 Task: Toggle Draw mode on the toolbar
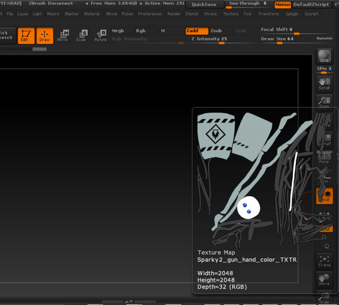pos(45,36)
